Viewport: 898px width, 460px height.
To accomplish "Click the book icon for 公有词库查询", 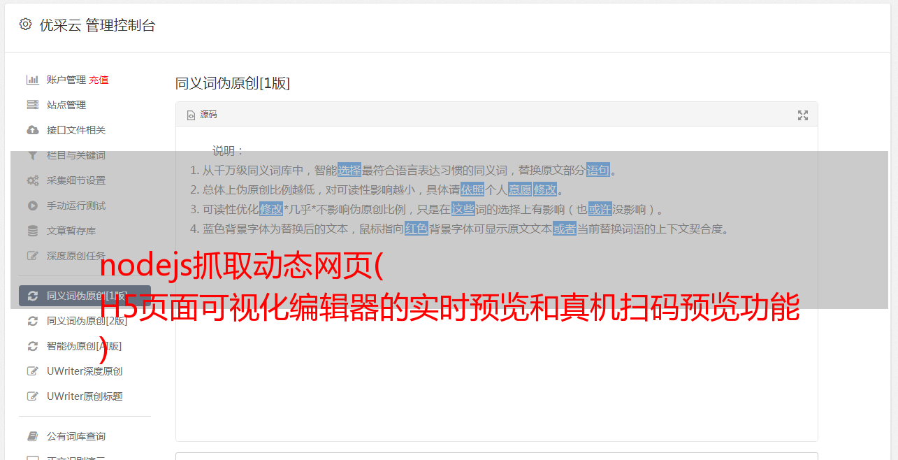I will (x=32, y=436).
